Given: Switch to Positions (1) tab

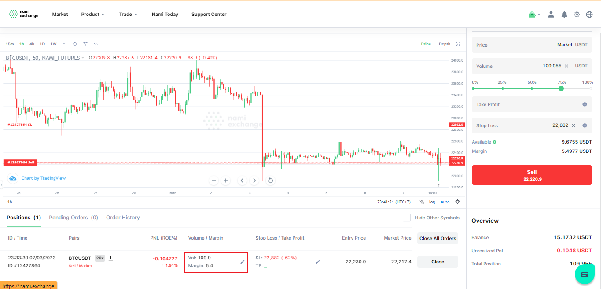Looking at the screenshot, I should 24,218.
